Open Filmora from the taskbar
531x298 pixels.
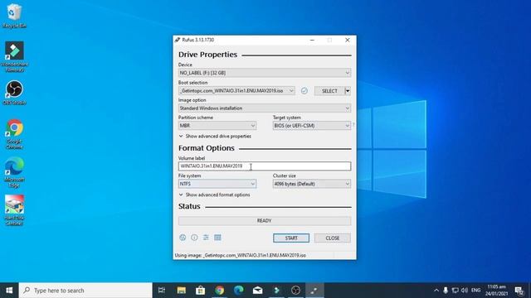click(276, 291)
